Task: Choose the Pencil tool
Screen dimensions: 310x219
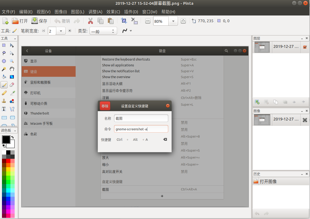Action: click(x=4, y=93)
